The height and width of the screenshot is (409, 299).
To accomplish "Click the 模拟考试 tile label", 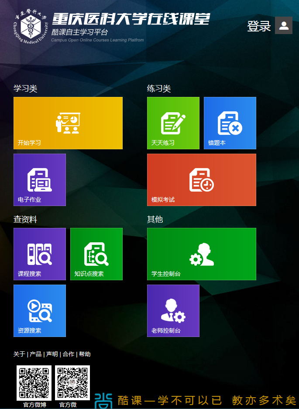I will click(163, 199).
